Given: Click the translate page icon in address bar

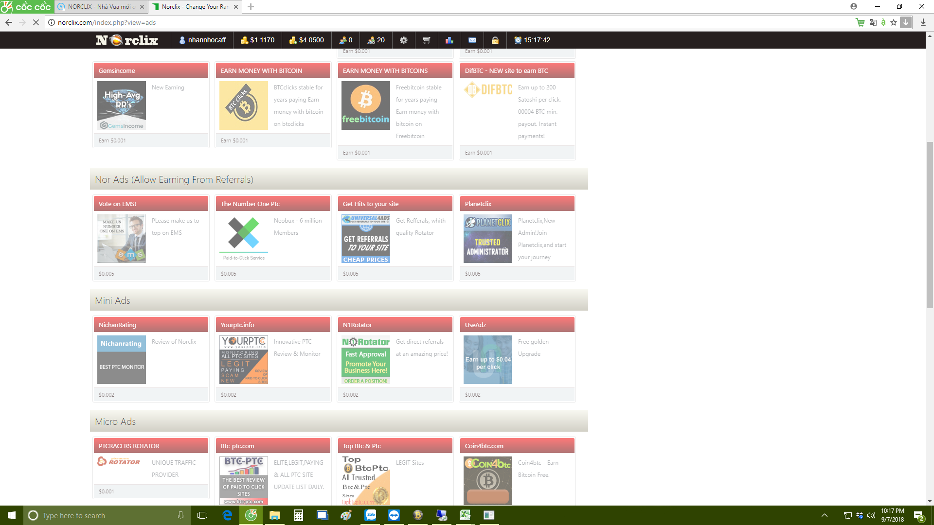Looking at the screenshot, I should point(873,22).
